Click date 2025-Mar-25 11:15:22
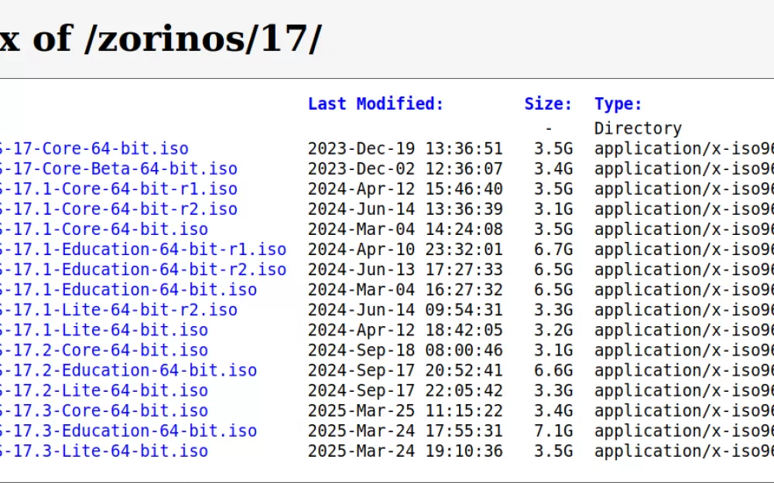This screenshot has width=774, height=483. (x=406, y=411)
